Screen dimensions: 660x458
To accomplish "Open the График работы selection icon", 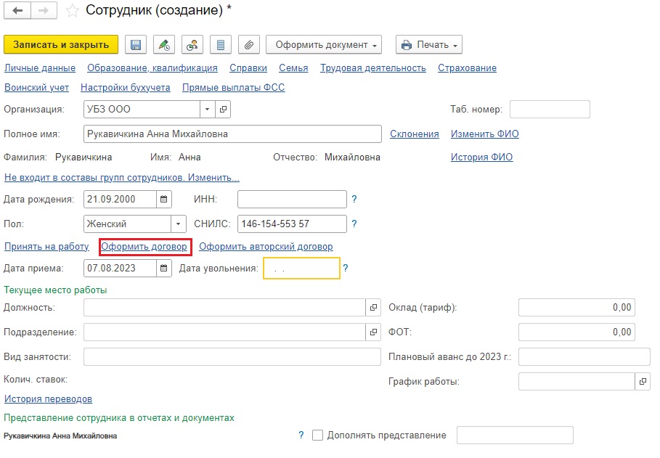I will point(643,381).
